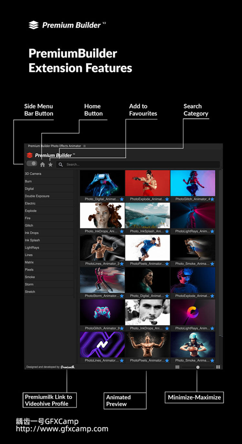242x444 pixels.
Task: Open the boxer with lines thumbnail
Action: [102, 248]
